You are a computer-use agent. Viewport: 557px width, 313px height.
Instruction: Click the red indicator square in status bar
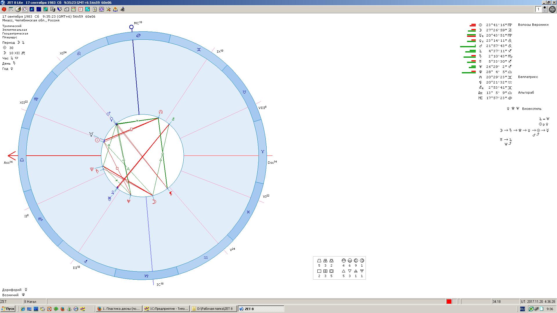pyautogui.click(x=449, y=302)
